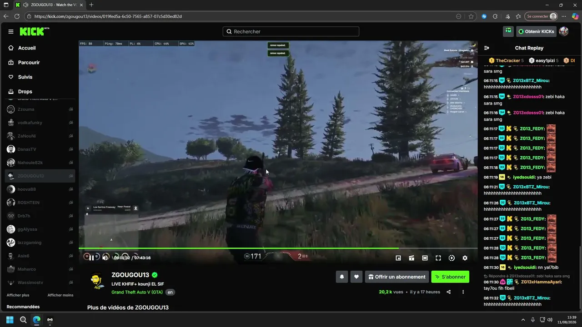Image resolution: width=582 pixels, height=327 pixels.
Task: Click easy1pizi in the chat leaderboard
Action: [x=543, y=61]
